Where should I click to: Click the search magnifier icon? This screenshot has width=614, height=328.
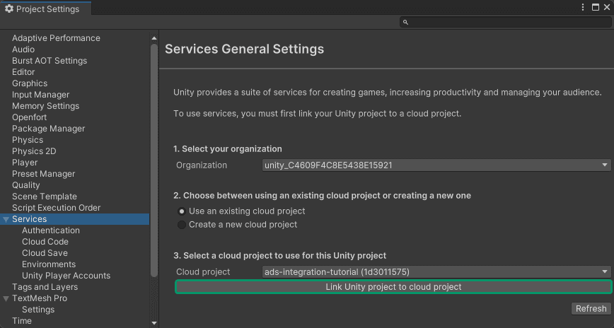click(406, 23)
